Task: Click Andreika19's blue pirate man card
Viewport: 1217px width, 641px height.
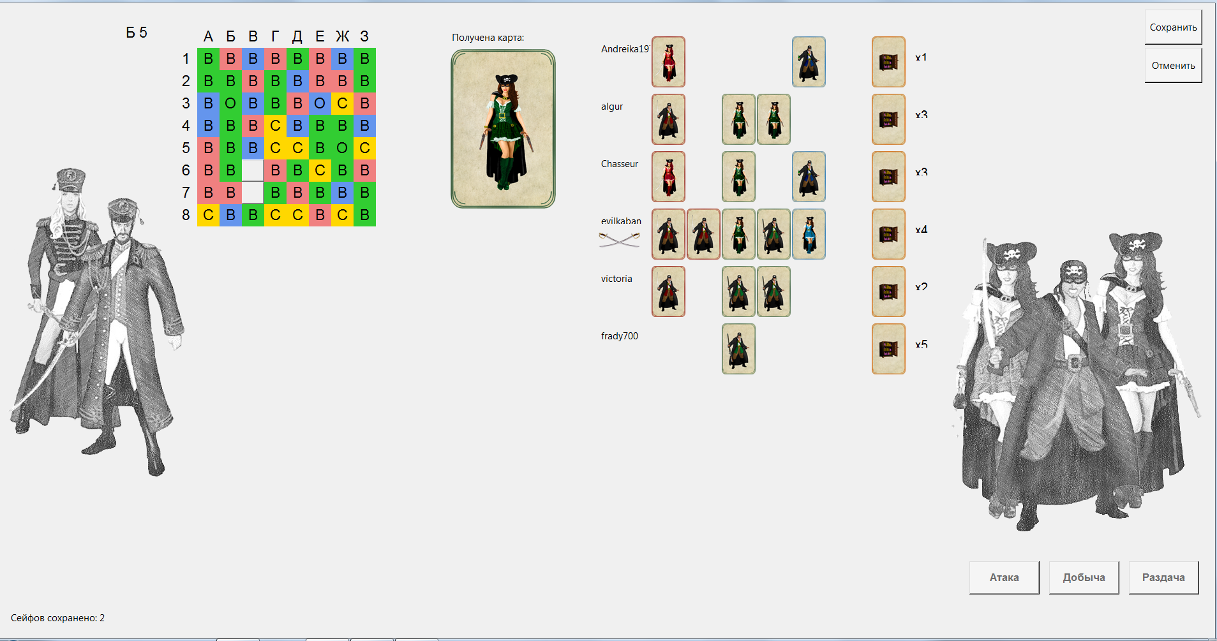Action: tap(809, 62)
